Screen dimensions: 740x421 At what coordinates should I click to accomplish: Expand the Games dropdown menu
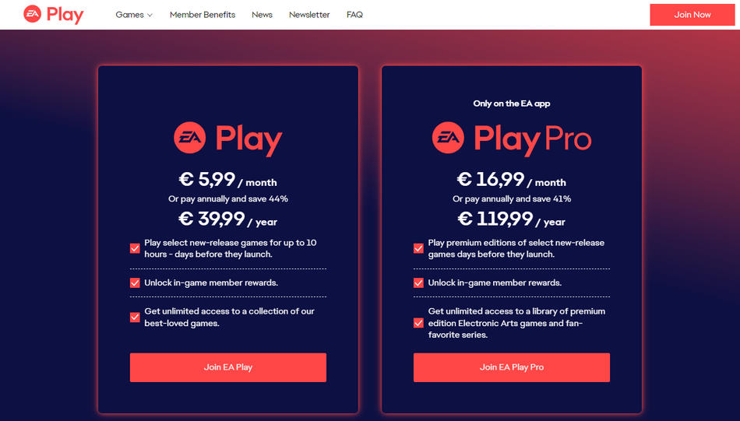[134, 15]
